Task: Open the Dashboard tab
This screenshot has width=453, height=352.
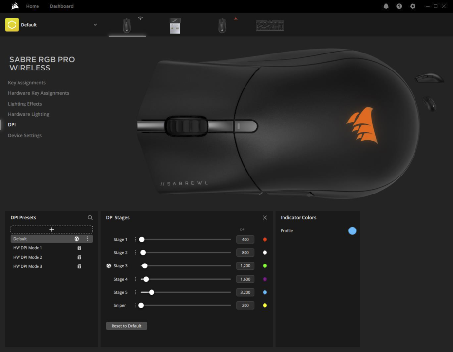Action: click(x=61, y=6)
